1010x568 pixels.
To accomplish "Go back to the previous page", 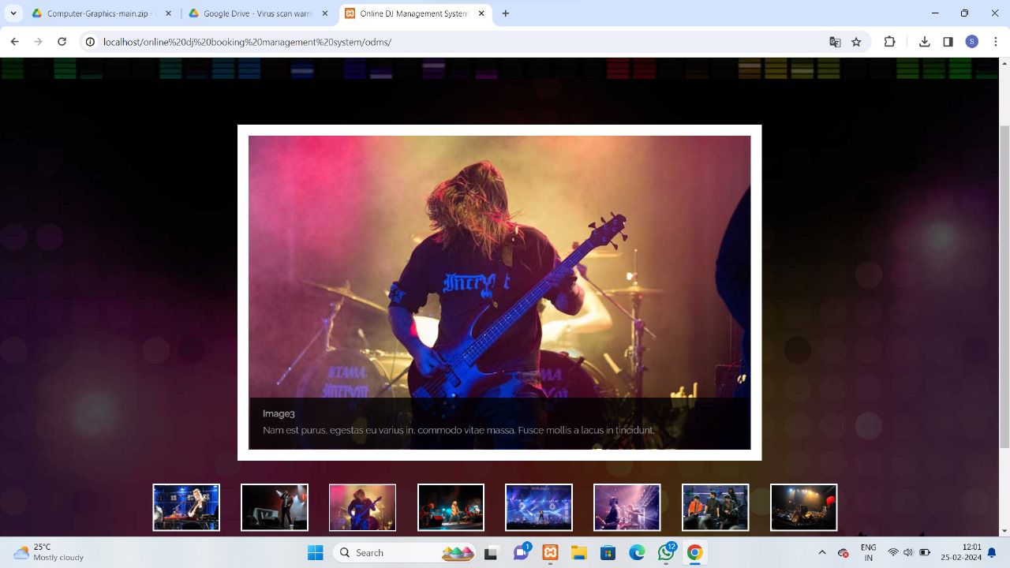I will click(14, 42).
